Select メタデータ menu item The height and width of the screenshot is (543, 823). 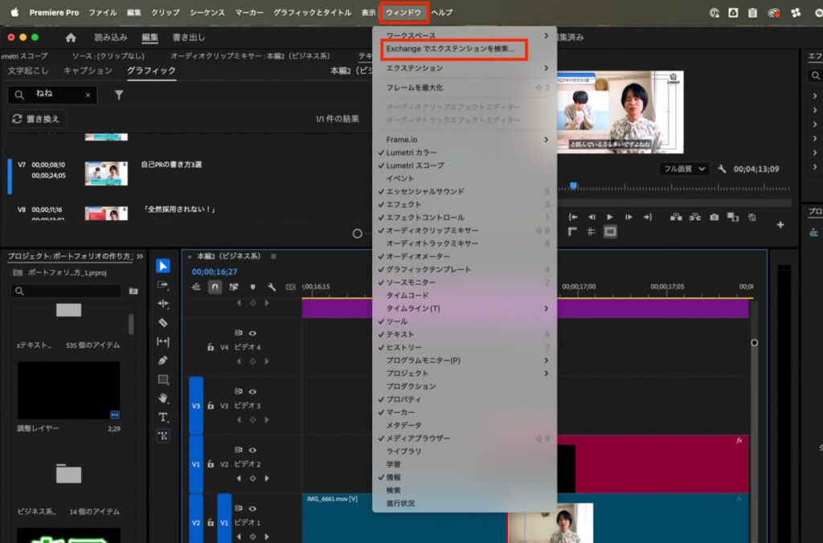point(464,426)
